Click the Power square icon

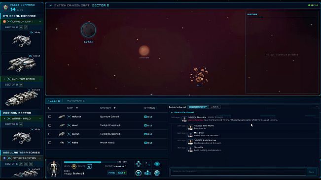[89, 166]
